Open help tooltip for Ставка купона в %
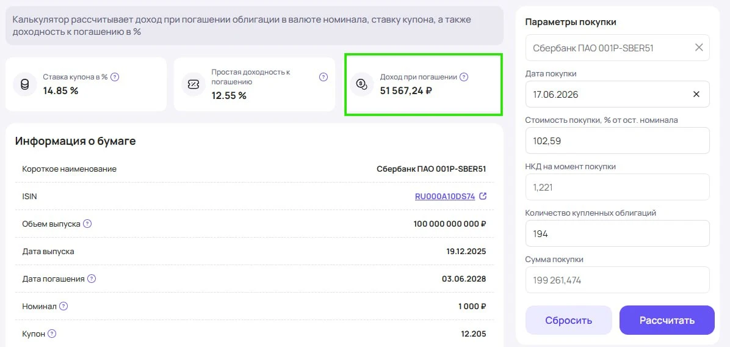730x347 pixels. 115,77
